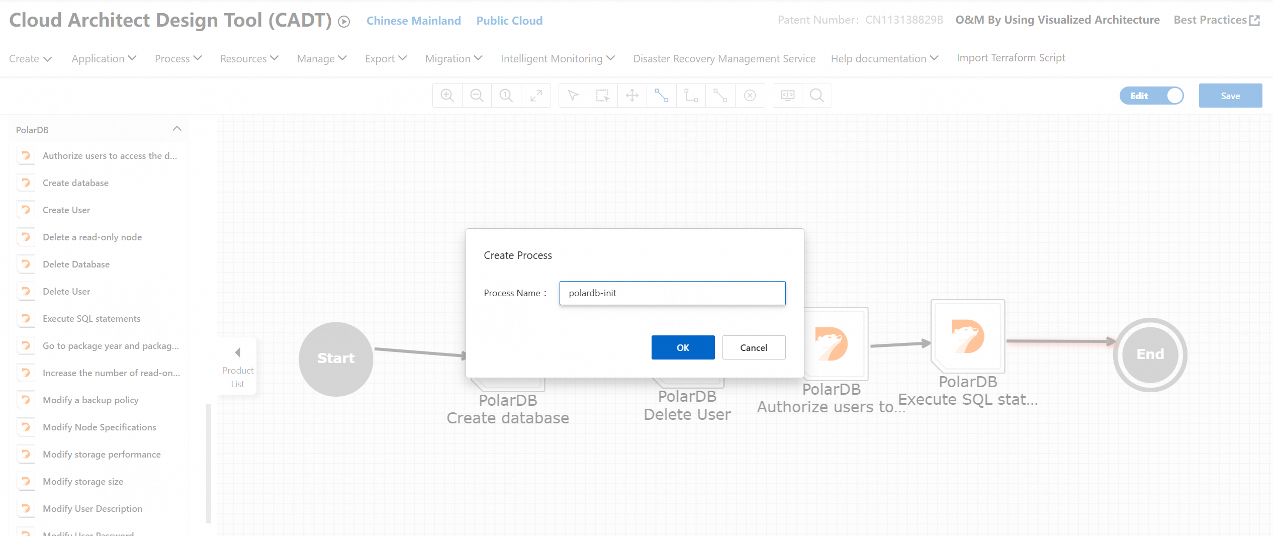
Task: Click the product list vertical scrollbar
Action: point(209,464)
